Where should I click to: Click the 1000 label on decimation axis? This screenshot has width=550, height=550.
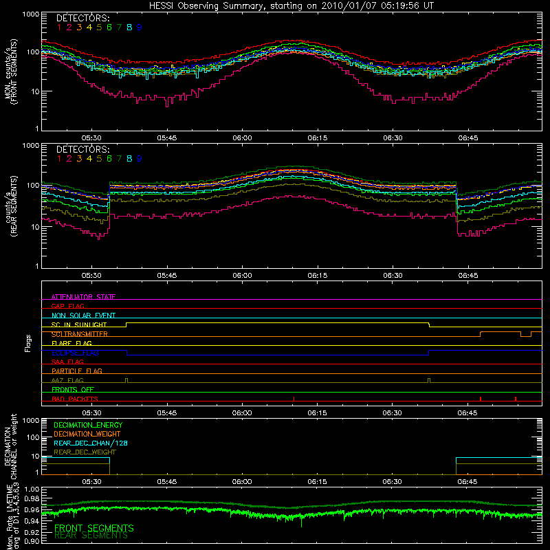[x=31, y=420]
